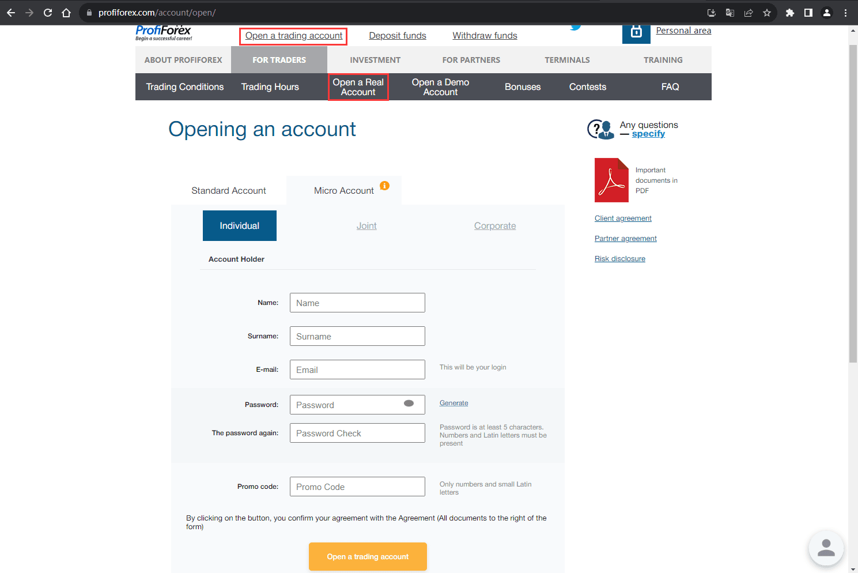
Task: Click the share page icon
Action: (749, 13)
